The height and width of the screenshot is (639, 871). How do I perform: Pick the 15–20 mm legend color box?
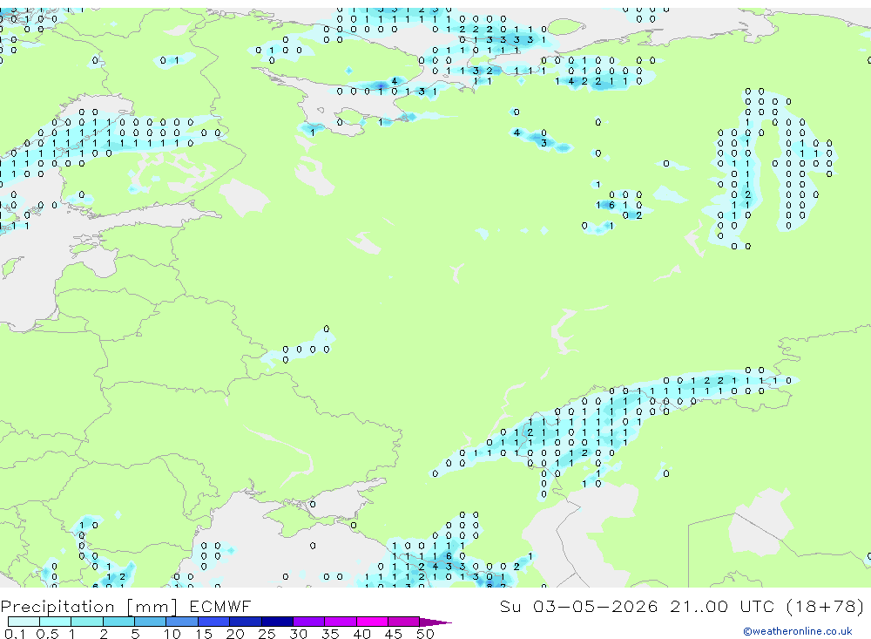[214, 622]
